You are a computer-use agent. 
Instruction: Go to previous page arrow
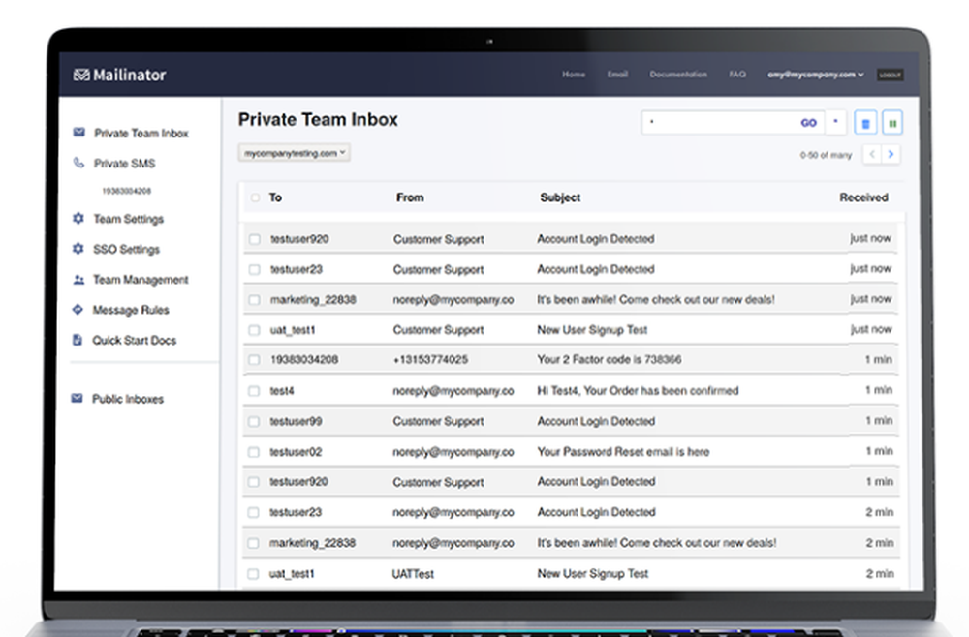(x=872, y=154)
